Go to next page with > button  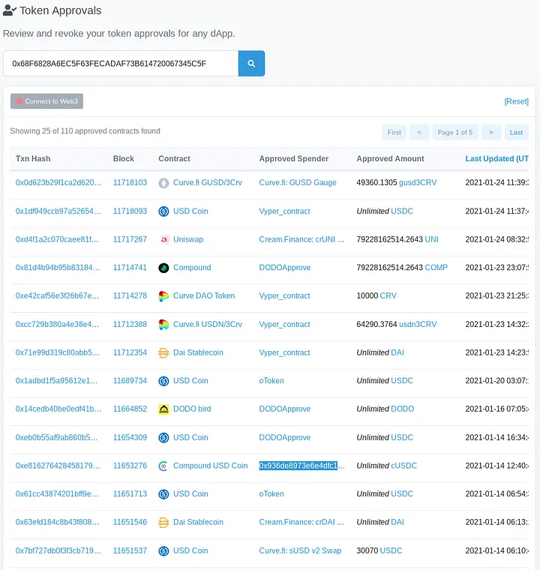click(x=490, y=133)
